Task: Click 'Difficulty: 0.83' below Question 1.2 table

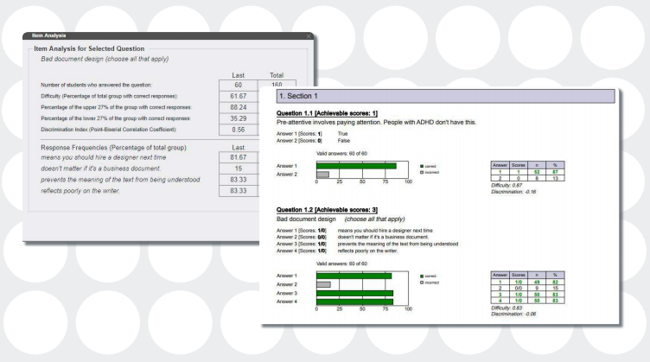Action: click(507, 308)
